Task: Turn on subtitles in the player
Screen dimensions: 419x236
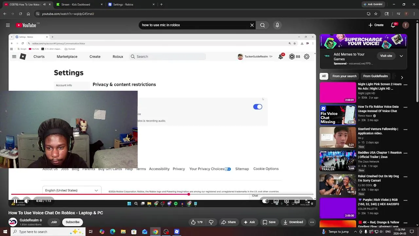Action: (x=276, y=201)
